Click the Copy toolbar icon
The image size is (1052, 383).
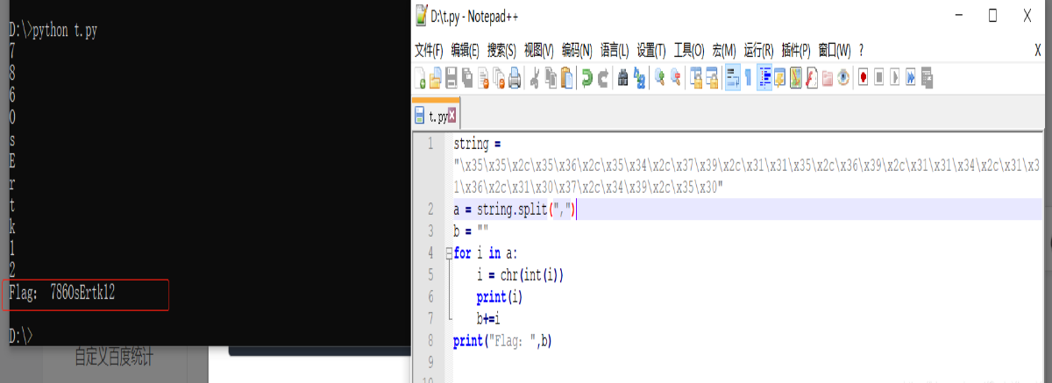tap(551, 78)
